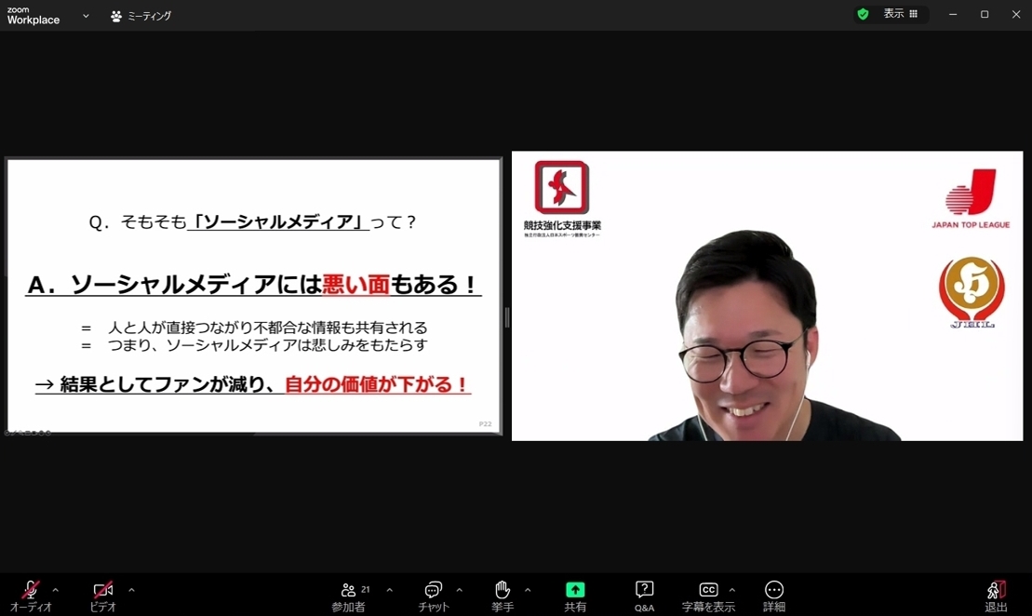
Task: Raise hand with 挙手 icon
Action: (x=503, y=589)
